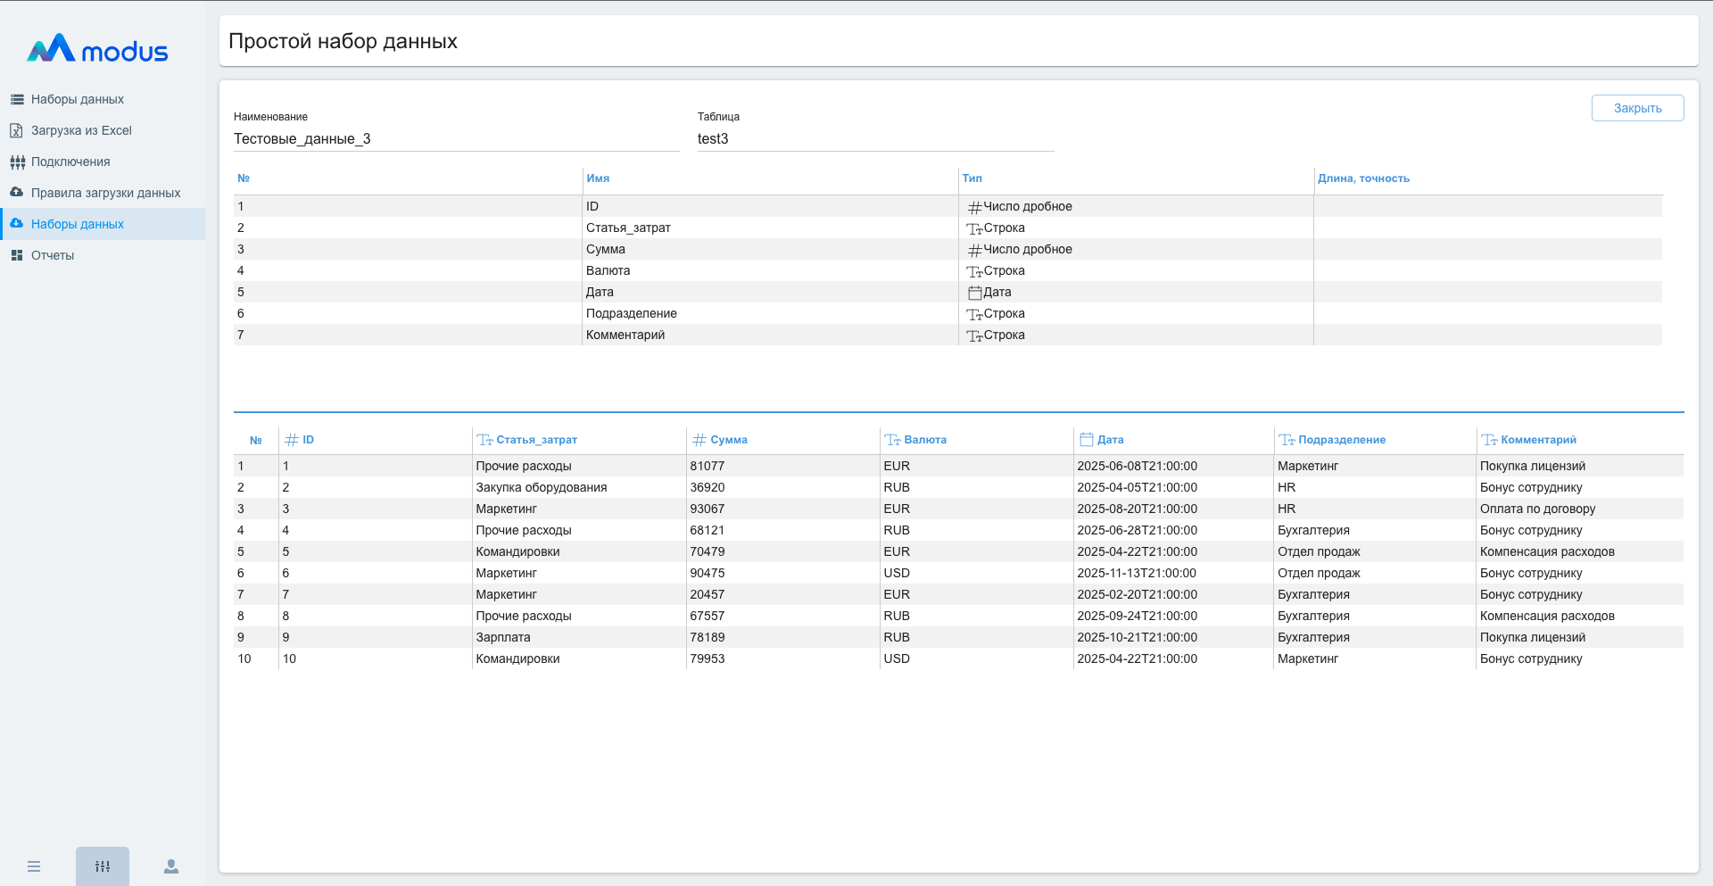The width and height of the screenshot is (1713, 886).
Task: Click the Reports dashboard icon in sidebar
Action: coord(17,255)
